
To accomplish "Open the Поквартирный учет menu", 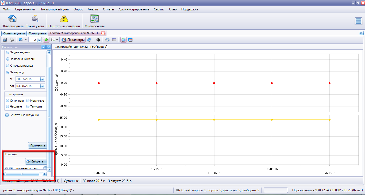I will coord(54,9).
